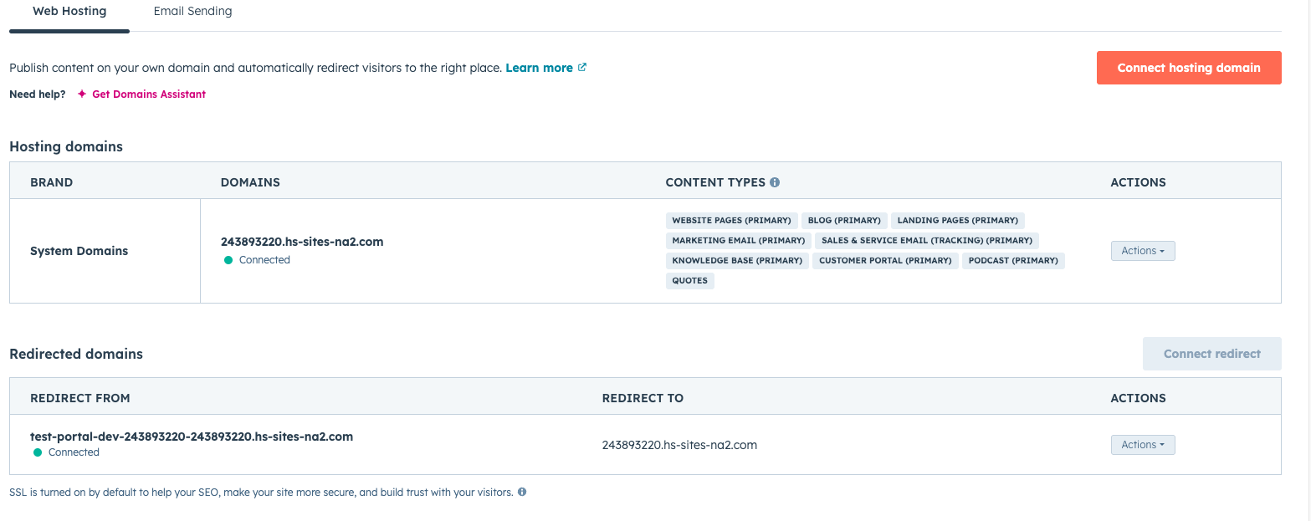Click the Redirect From column header
This screenshot has width=1311, height=521.
pyautogui.click(x=80, y=398)
